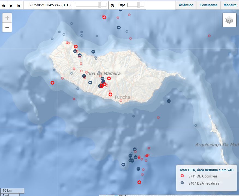Click the red plus icon in legend

(x=182, y=176)
